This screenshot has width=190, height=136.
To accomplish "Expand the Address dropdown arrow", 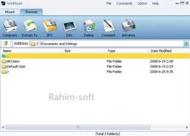I will click(x=186, y=43).
